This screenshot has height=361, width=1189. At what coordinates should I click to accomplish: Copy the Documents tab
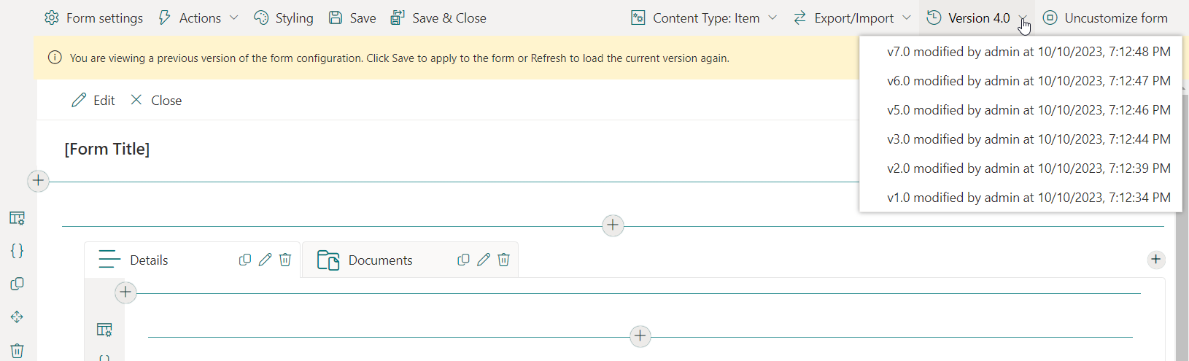point(463,260)
